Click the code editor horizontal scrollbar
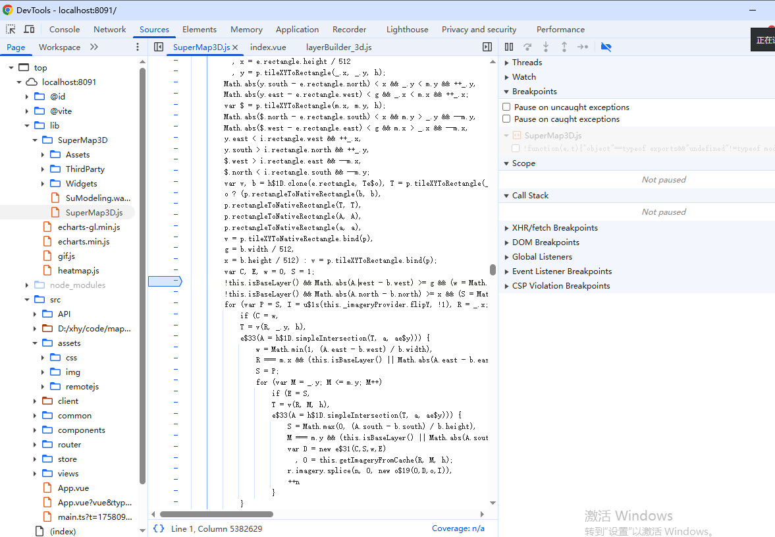This screenshot has width=775, height=537. pyautogui.click(x=217, y=514)
